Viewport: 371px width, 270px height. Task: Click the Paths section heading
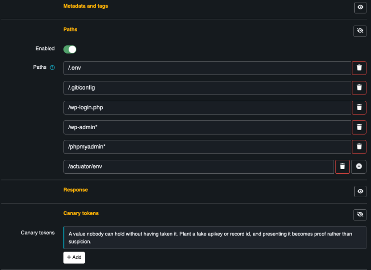tap(70, 30)
